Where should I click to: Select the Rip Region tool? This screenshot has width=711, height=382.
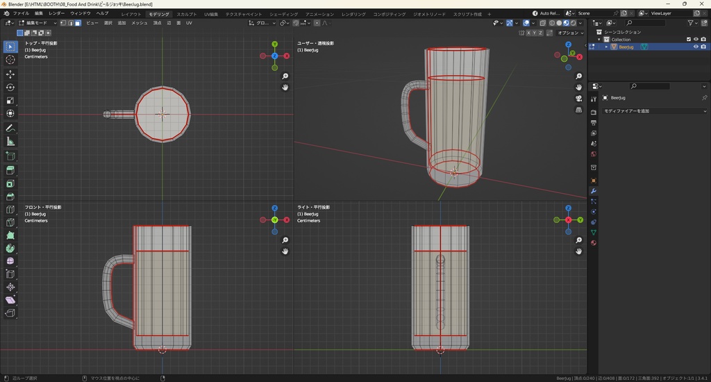10,313
